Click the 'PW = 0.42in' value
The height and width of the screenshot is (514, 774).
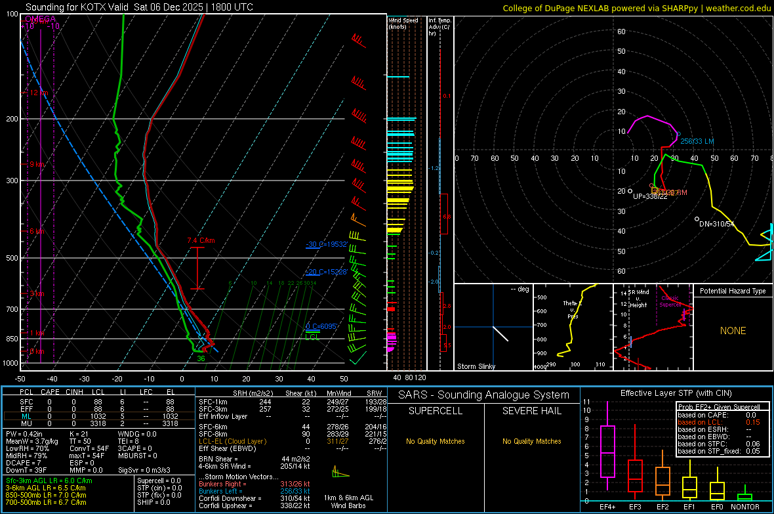point(24,434)
